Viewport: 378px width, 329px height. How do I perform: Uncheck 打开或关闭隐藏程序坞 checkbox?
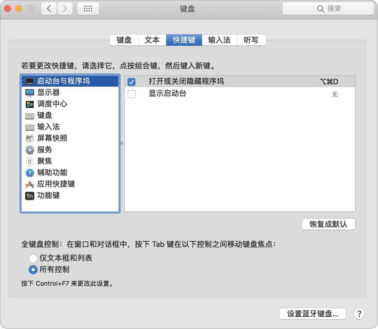point(132,82)
